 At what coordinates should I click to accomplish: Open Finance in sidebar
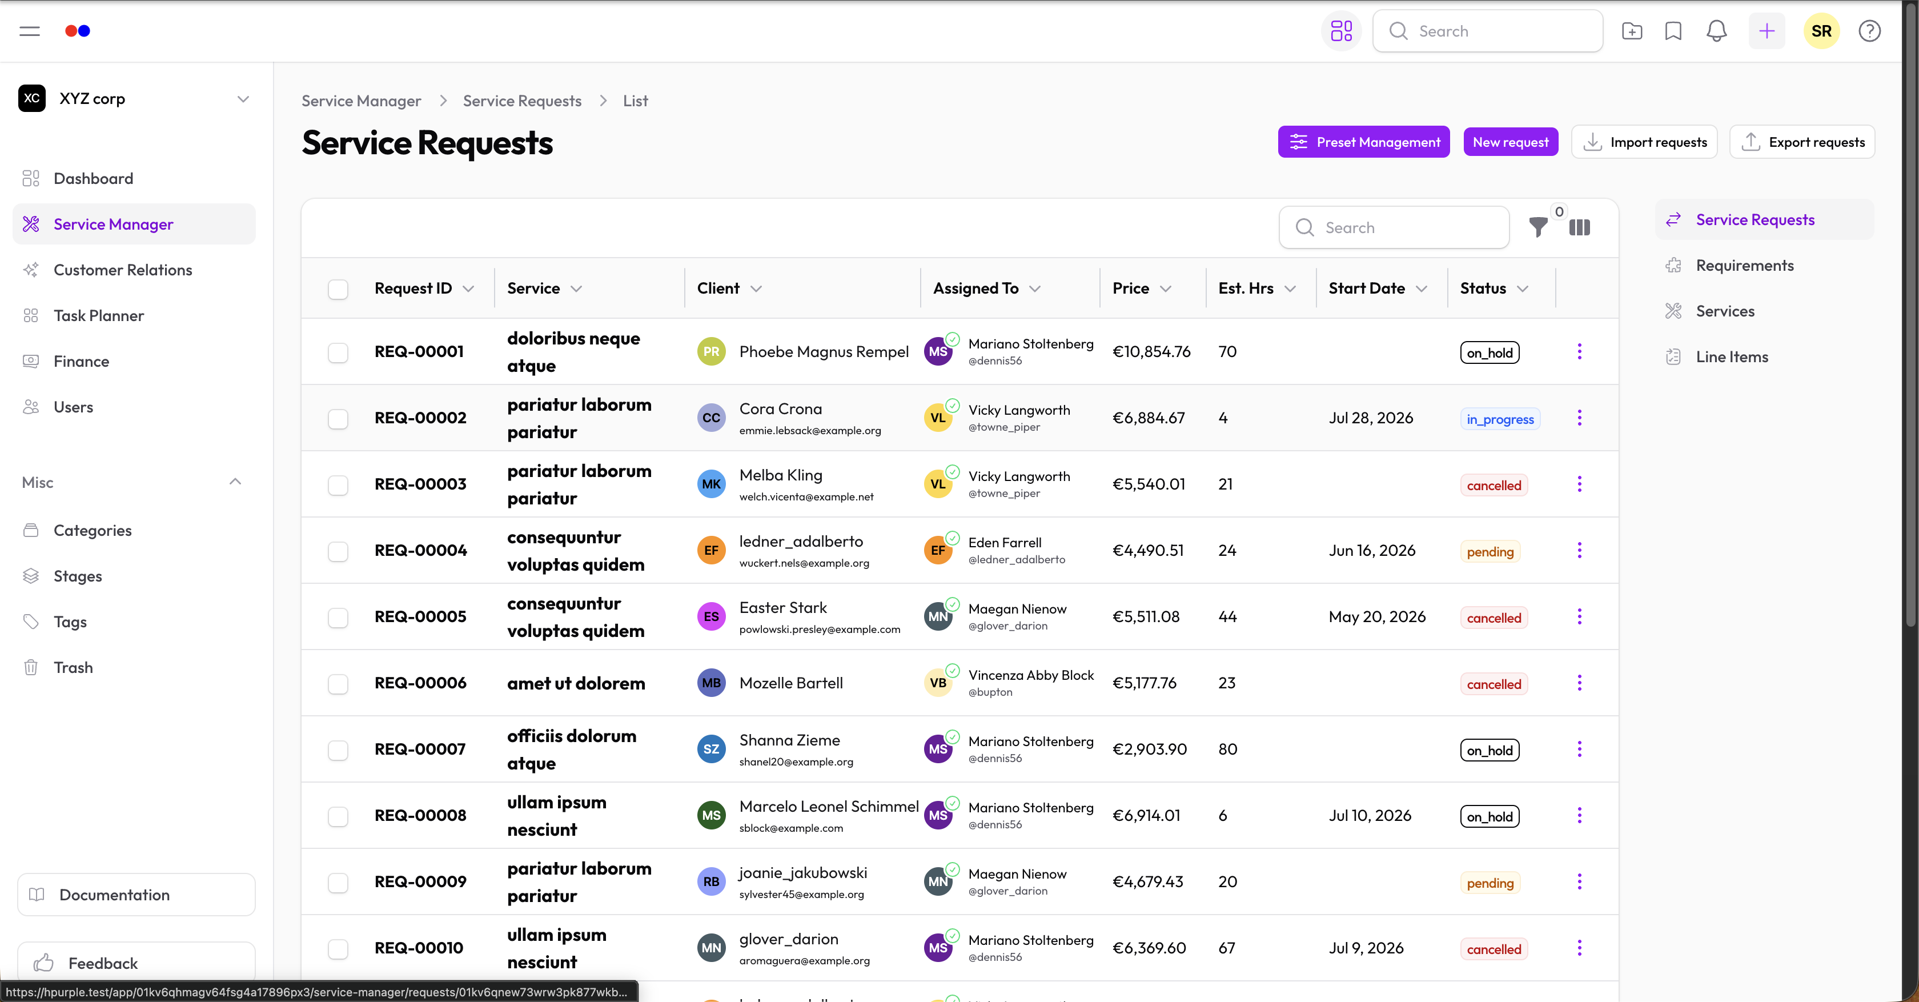pos(134,361)
